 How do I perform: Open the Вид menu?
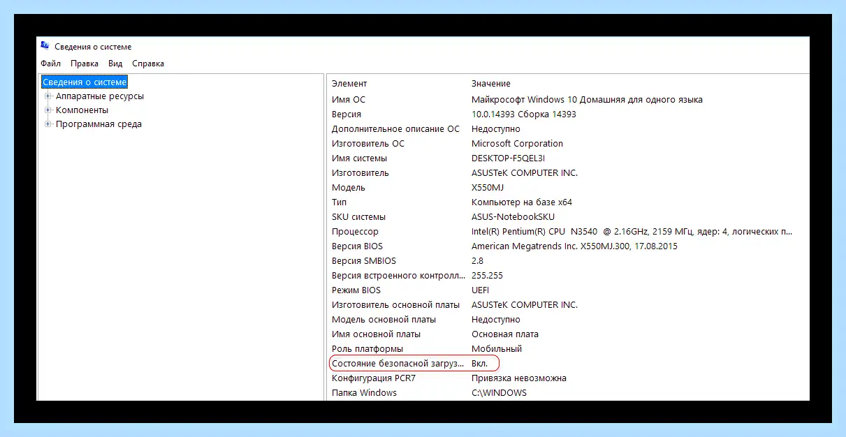pos(115,64)
